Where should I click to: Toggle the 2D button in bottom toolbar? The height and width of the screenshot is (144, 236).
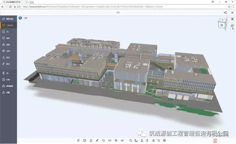point(110,140)
